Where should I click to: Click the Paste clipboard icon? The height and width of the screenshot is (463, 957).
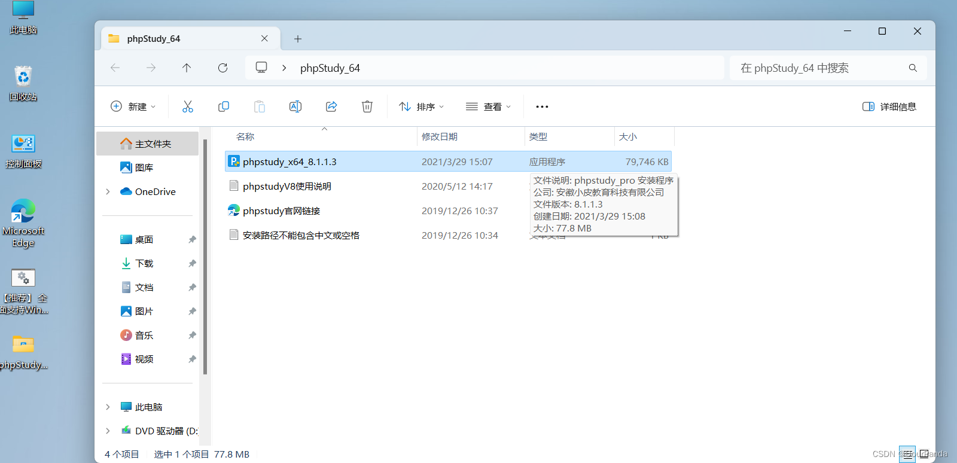click(x=260, y=106)
